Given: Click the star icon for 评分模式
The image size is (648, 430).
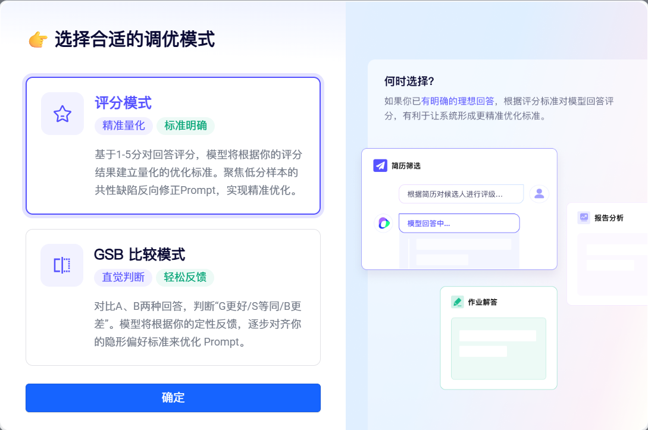Looking at the screenshot, I should [62, 114].
